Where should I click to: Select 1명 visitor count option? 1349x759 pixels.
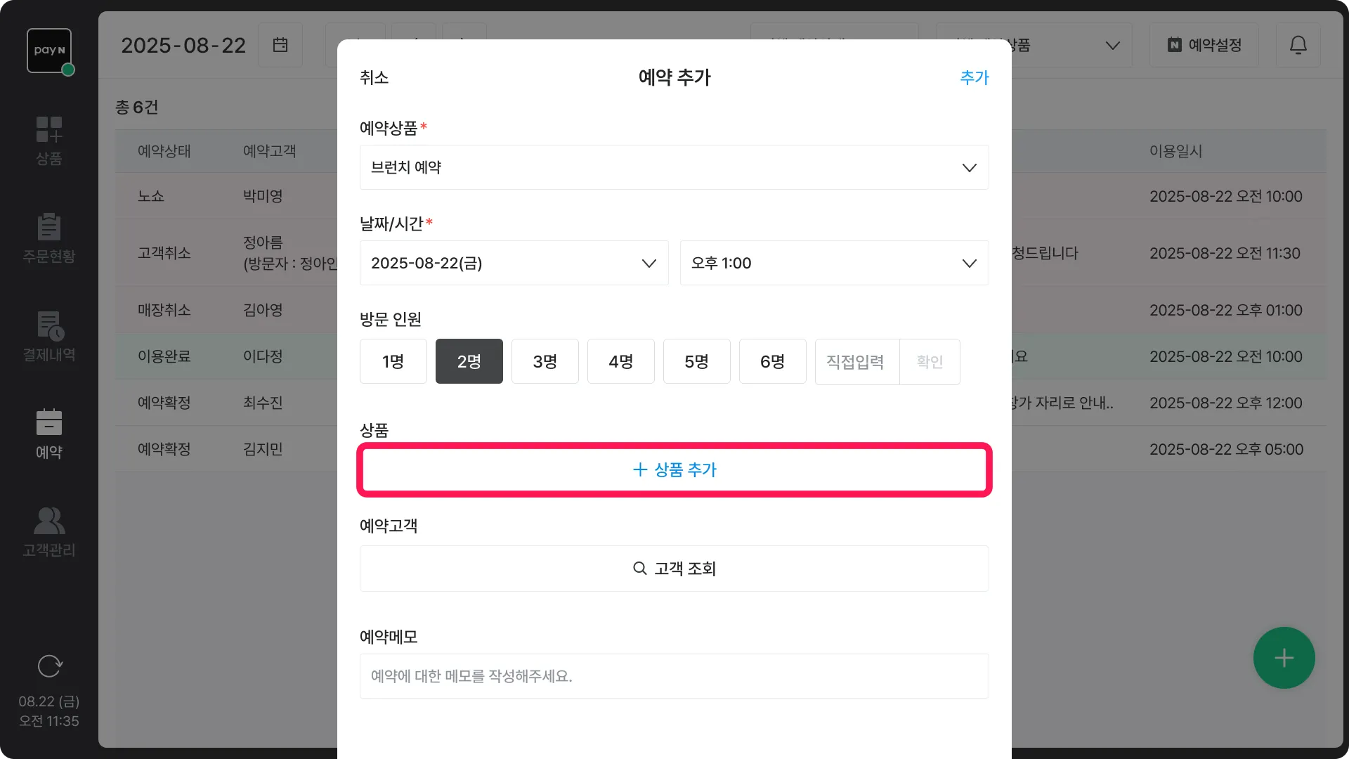(x=393, y=361)
